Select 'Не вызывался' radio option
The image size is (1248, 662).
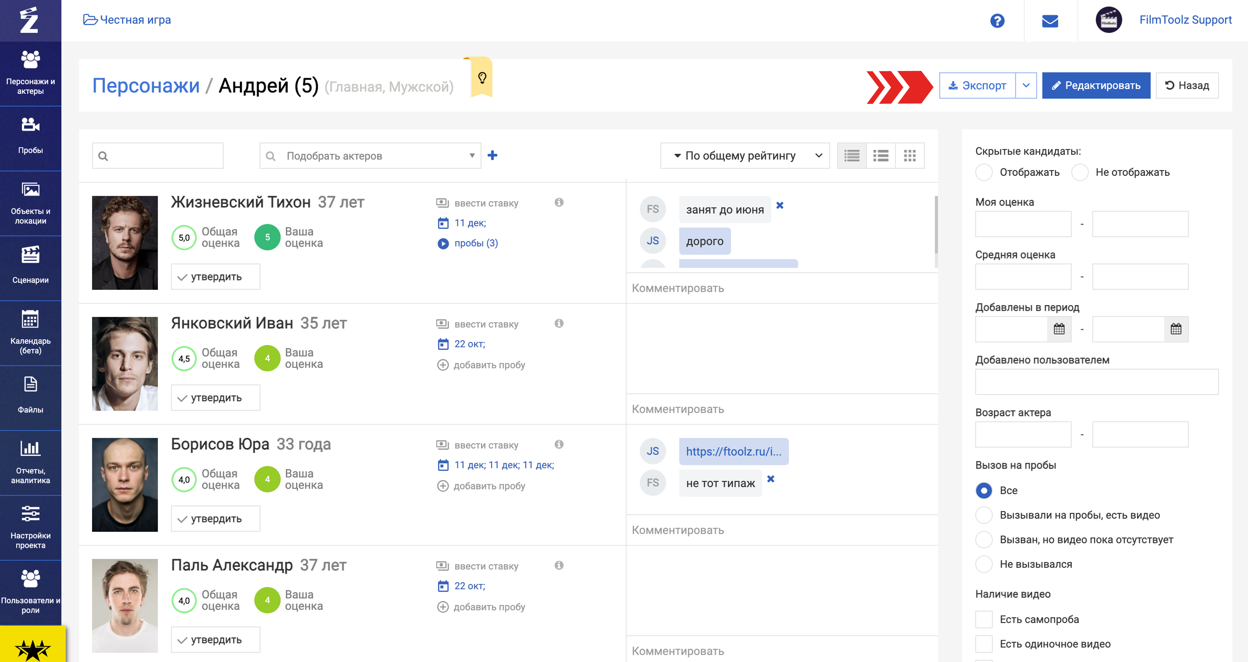pyautogui.click(x=984, y=564)
